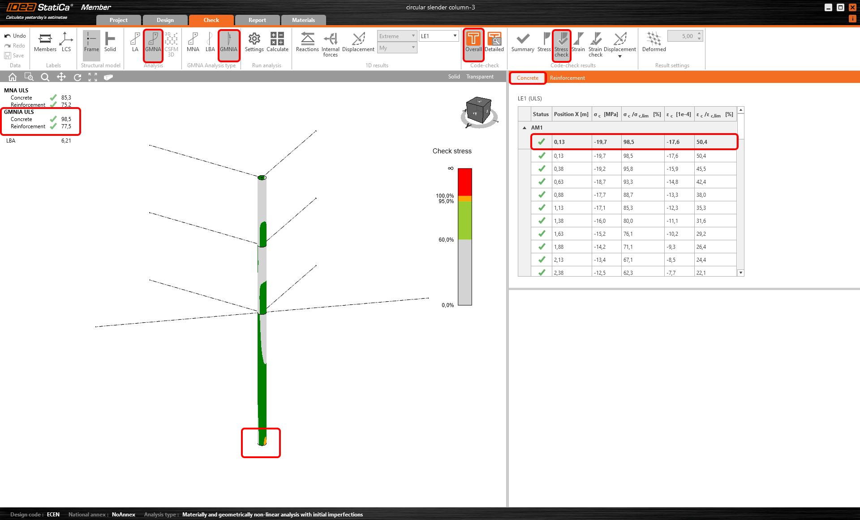Toggle Frame structural model view

click(91, 42)
